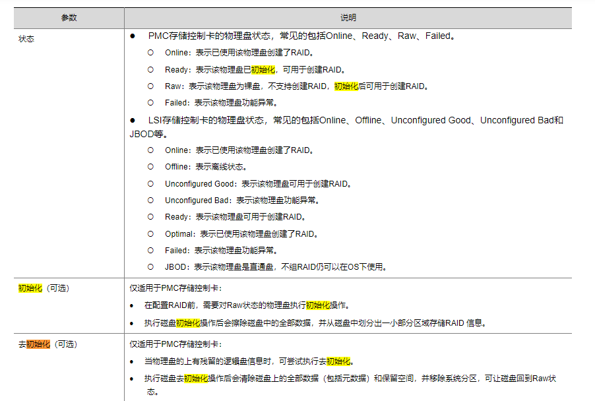Click the JBOD：表示该物理盘是直通盘 line
The height and width of the screenshot is (401, 595).
click(276, 267)
